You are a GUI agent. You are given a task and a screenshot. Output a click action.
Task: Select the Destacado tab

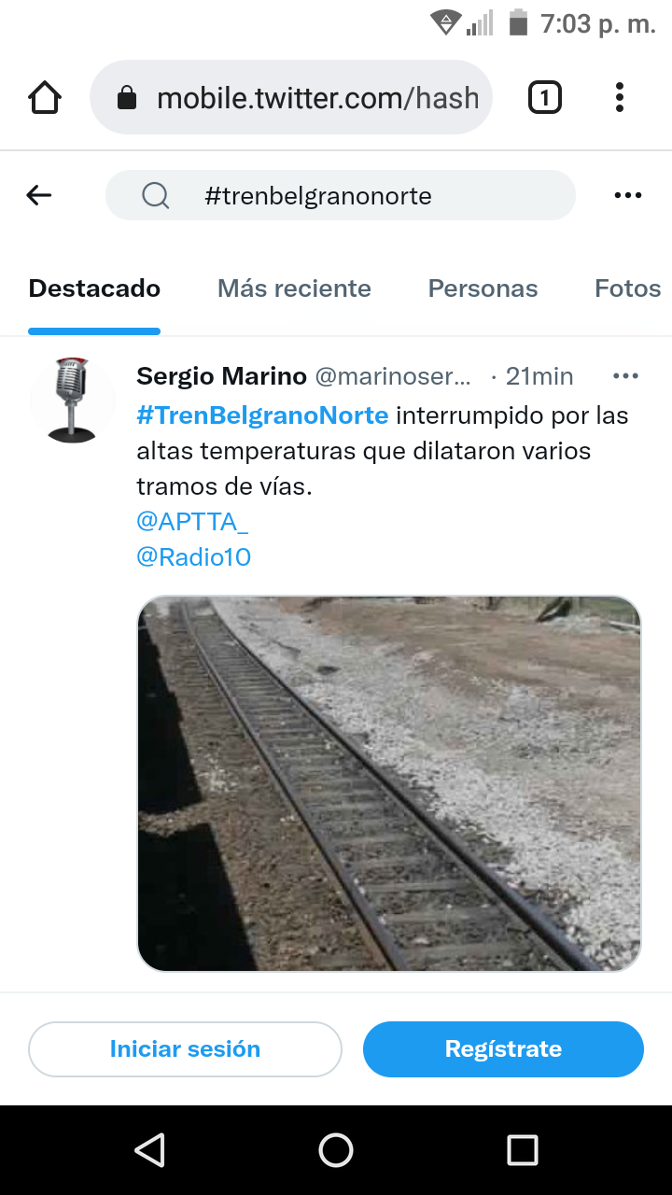[x=94, y=288]
